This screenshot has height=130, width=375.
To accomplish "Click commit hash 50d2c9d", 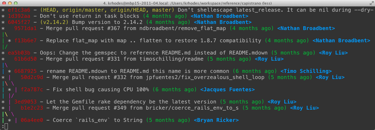I will tap(32, 77).
